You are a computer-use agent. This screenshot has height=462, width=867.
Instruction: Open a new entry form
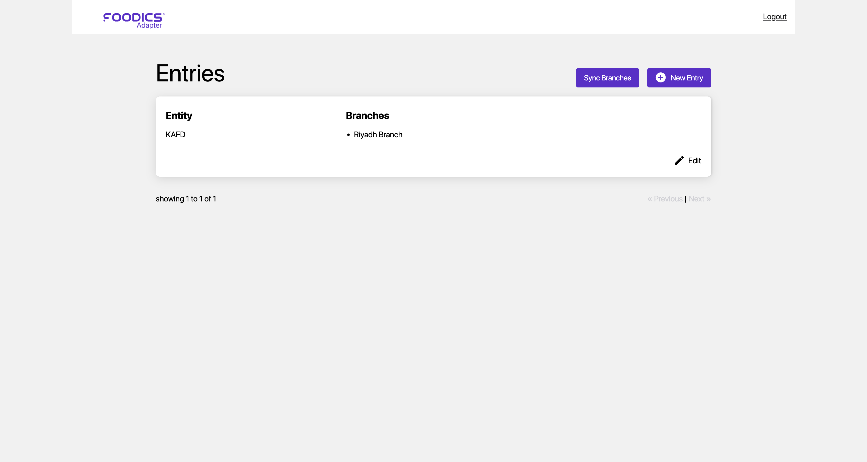679,78
